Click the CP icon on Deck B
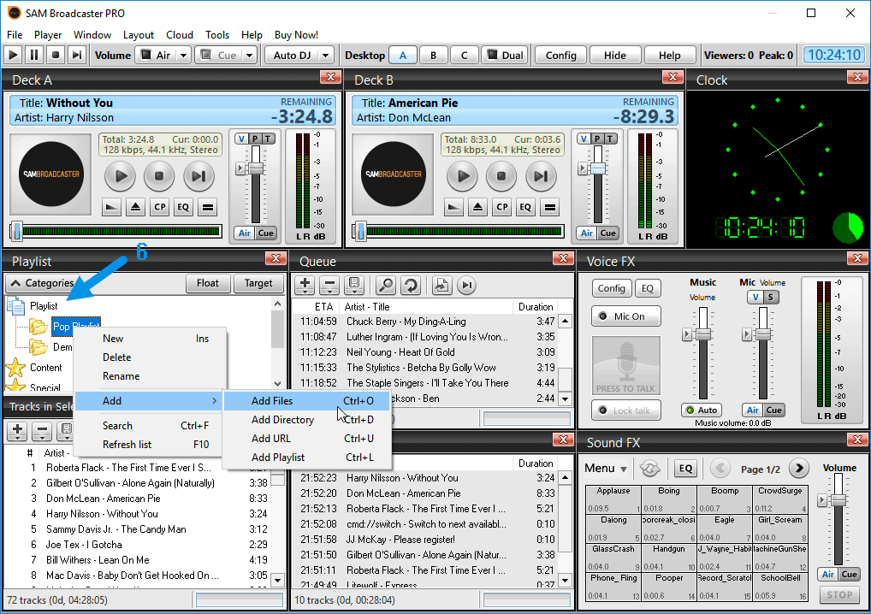This screenshot has height=614, width=871. click(x=502, y=206)
